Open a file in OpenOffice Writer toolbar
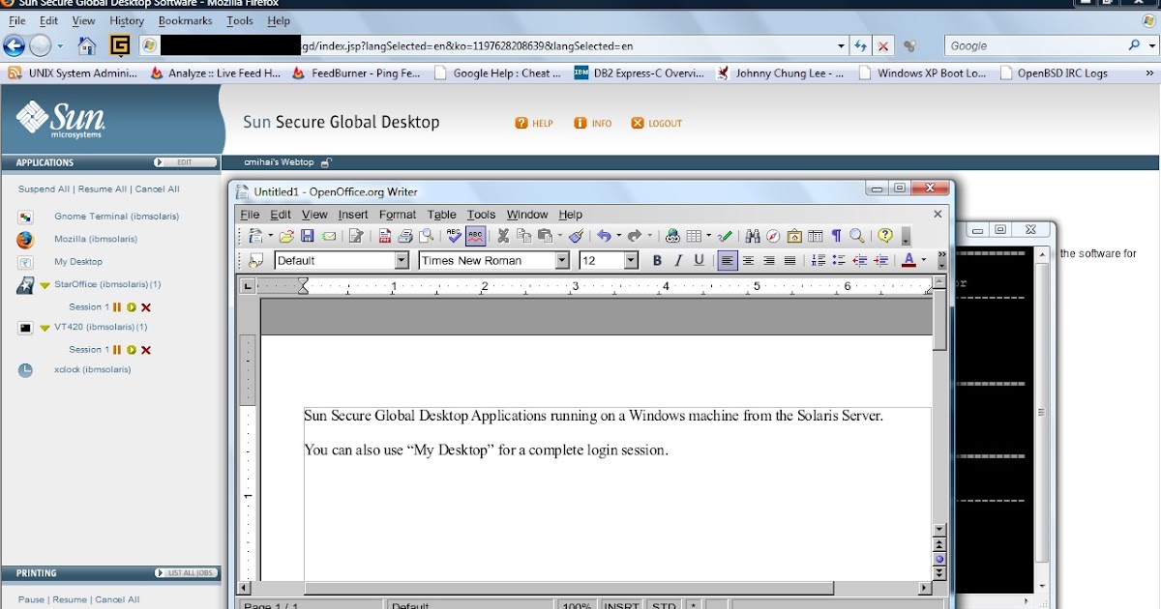The height and width of the screenshot is (609, 1161). point(286,236)
